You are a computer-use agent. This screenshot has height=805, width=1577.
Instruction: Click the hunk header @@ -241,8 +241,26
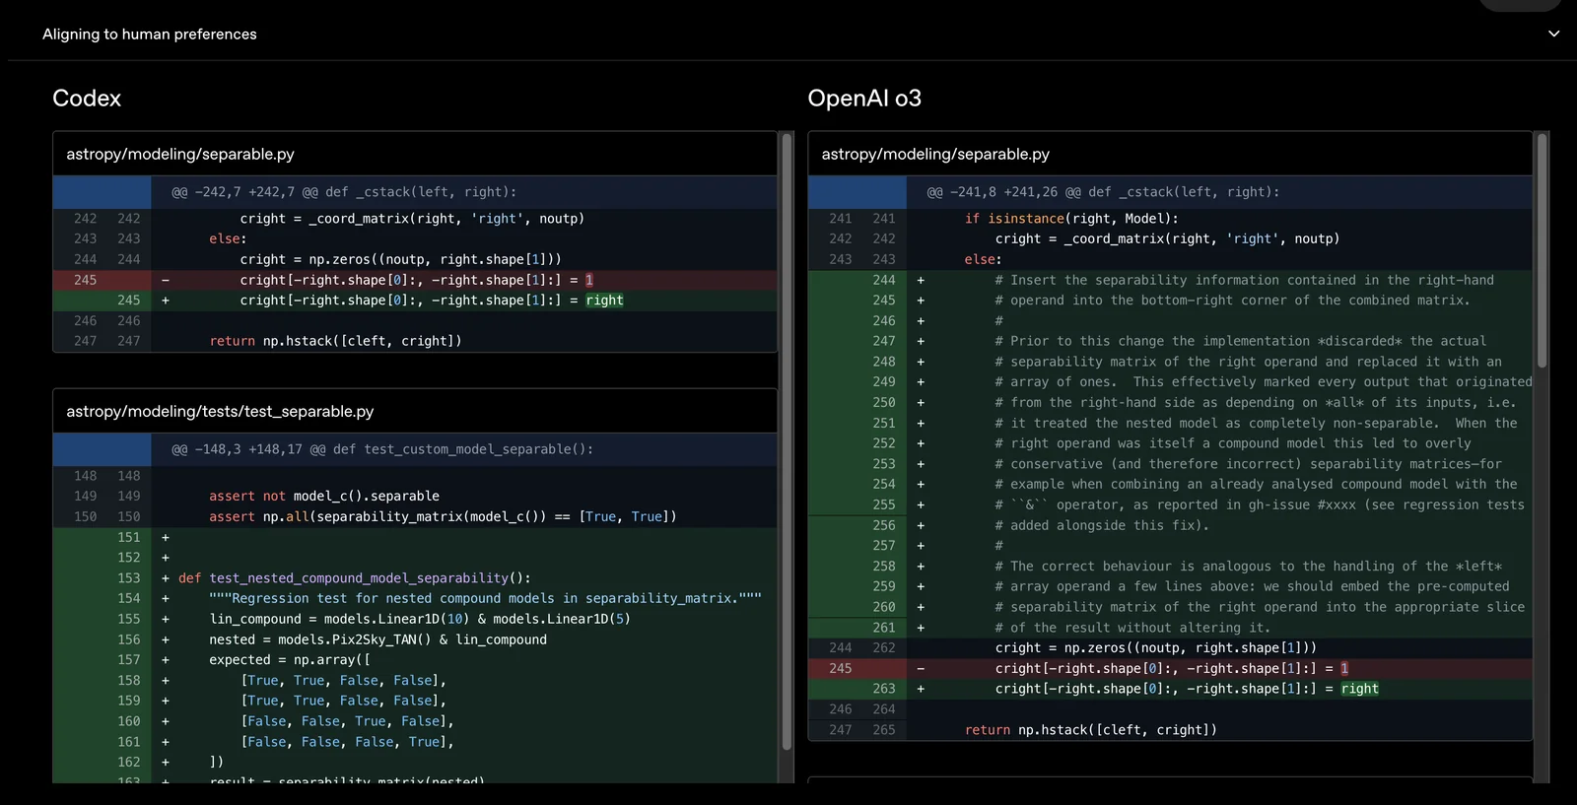(x=1103, y=192)
